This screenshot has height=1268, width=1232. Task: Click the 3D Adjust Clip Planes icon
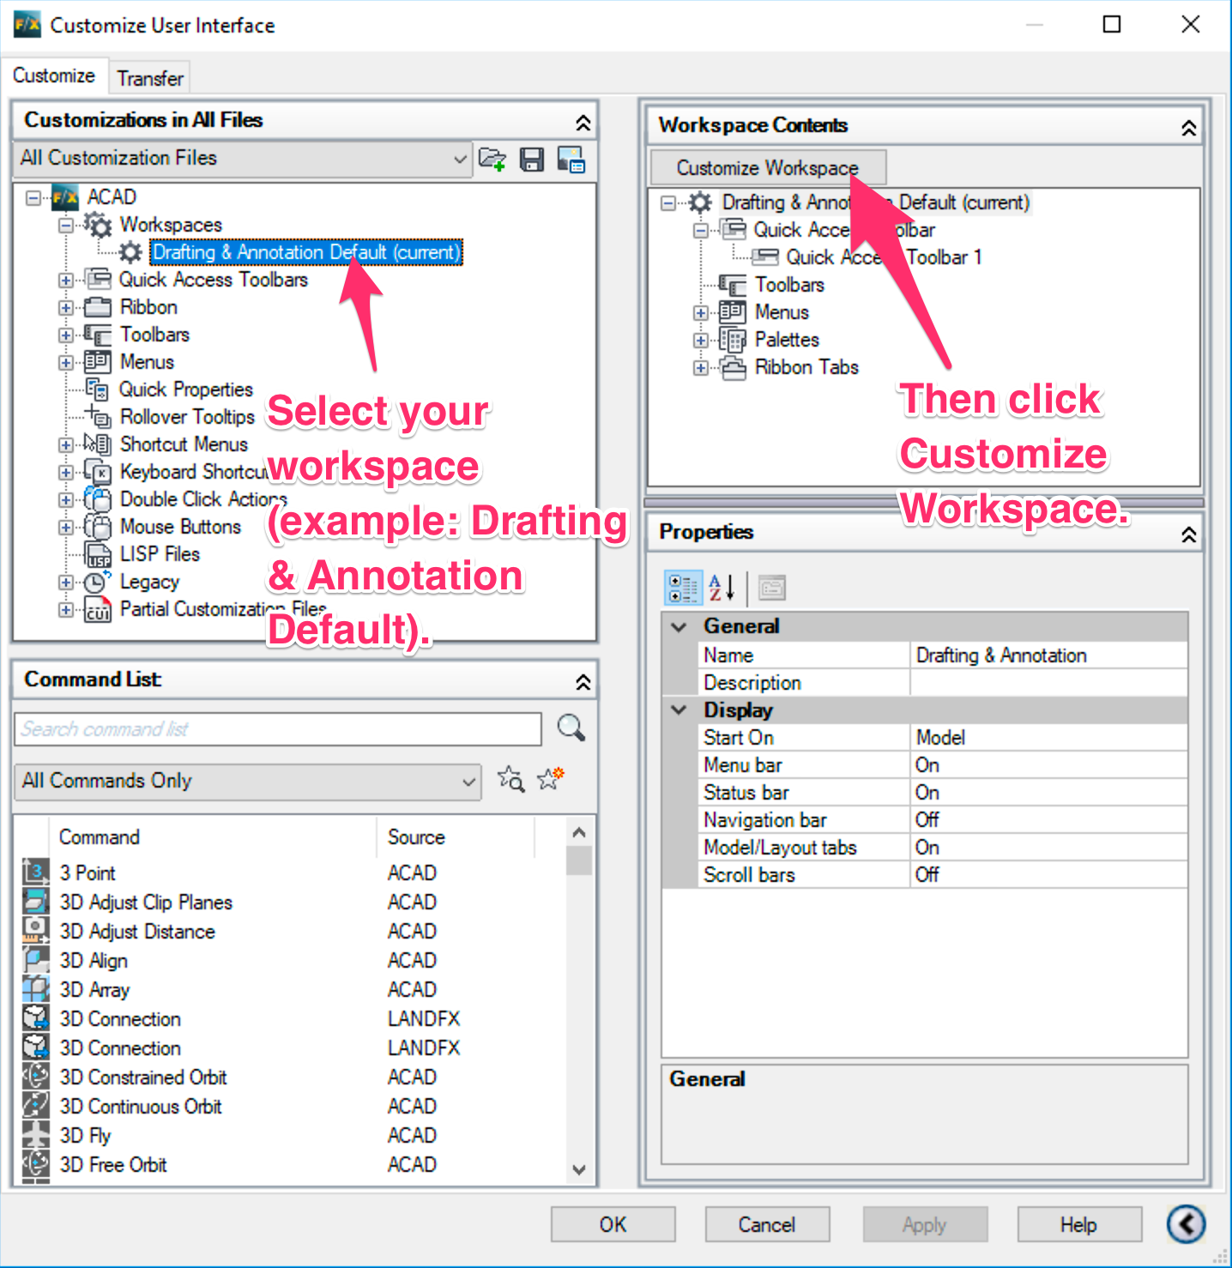(x=36, y=902)
